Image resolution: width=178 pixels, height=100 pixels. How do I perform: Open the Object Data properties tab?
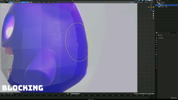[x=156, y=63]
